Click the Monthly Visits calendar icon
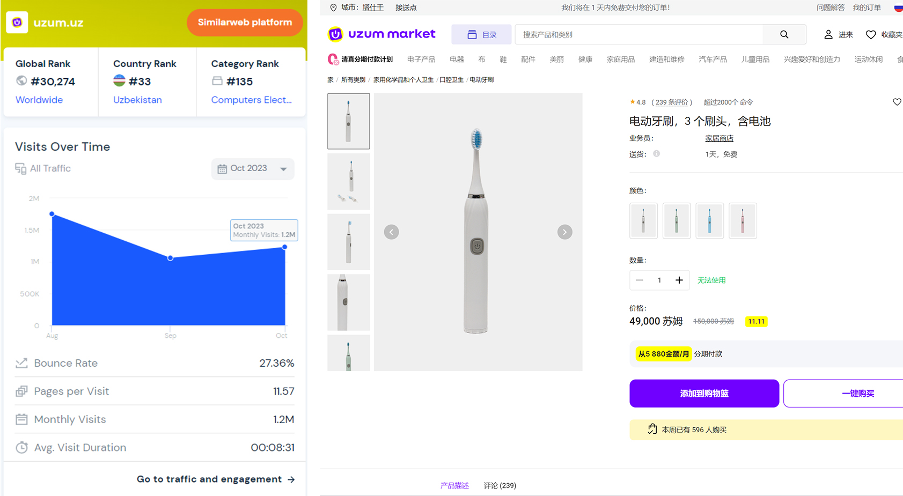Viewport: 903px width, 496px height. (21, 419)
